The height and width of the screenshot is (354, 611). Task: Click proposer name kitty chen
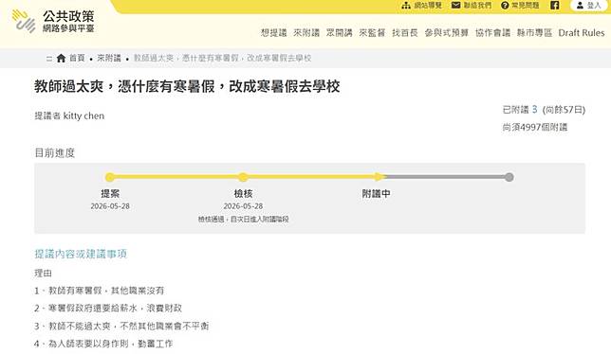point(83,115)
